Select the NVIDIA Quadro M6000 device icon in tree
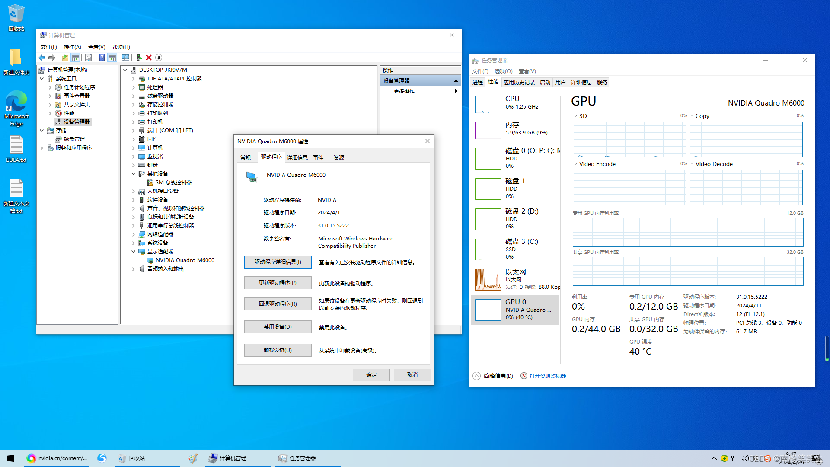 point(150,260)
